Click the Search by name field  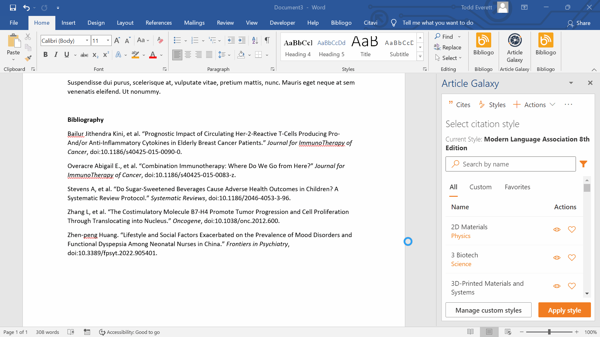[x=510, y=164]
